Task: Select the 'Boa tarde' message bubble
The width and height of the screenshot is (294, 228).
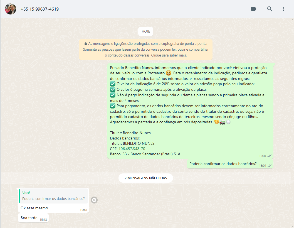Action: point(29,218)
